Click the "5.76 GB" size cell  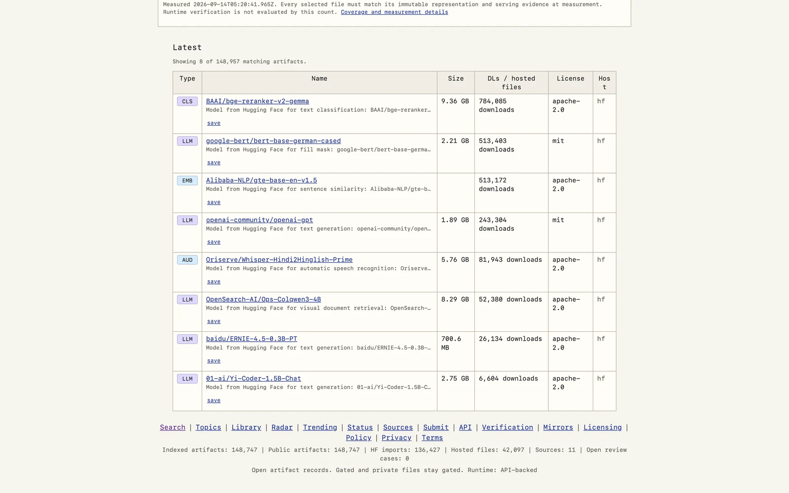[456, 272]
